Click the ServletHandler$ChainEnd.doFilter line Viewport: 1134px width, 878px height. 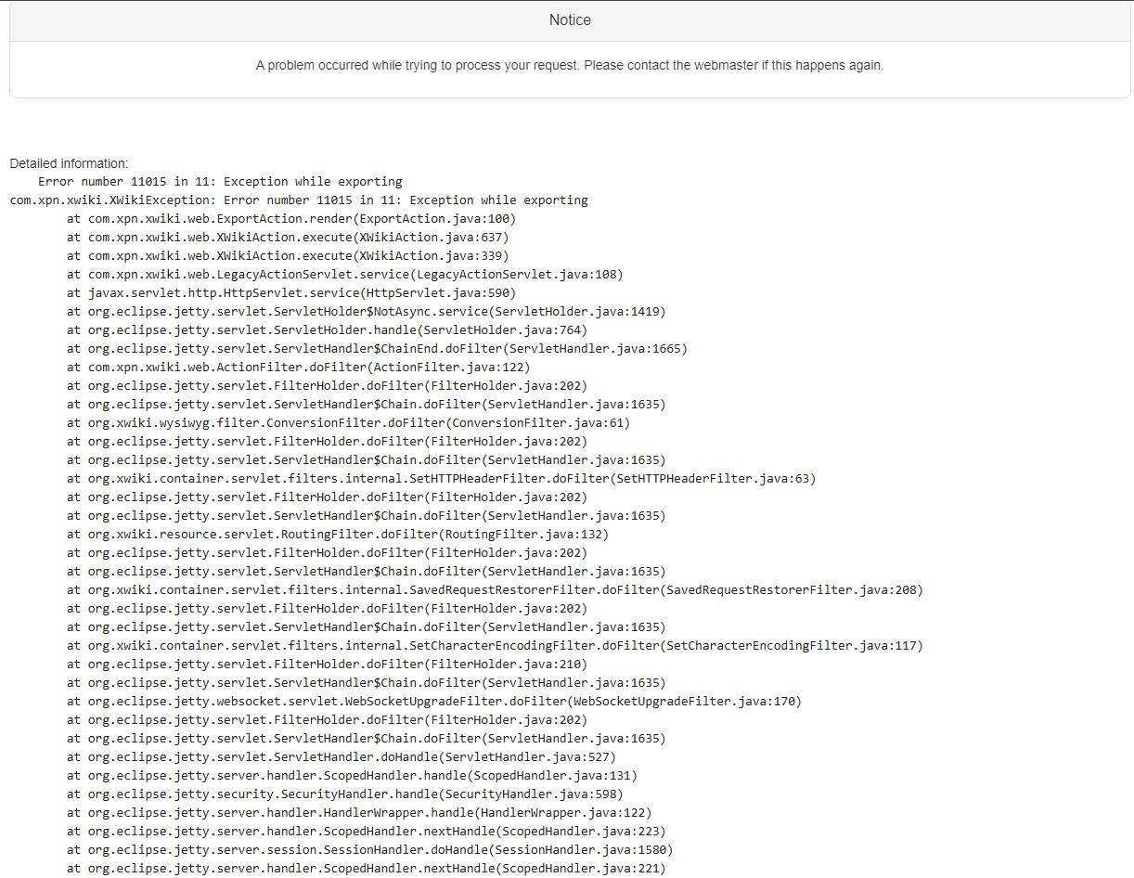tap(377, 349)
